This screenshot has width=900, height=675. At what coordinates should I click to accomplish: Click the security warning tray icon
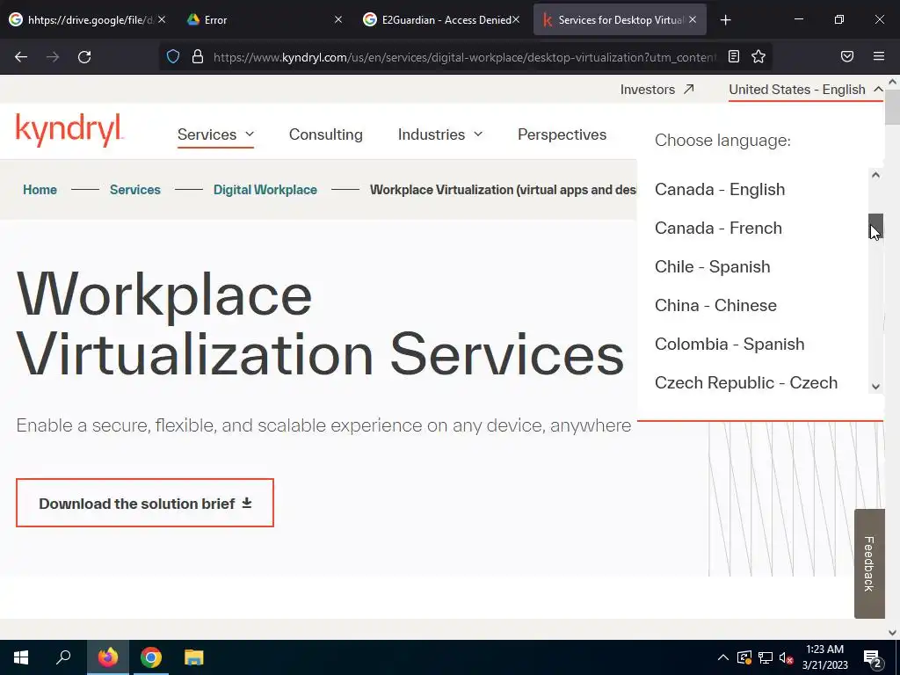[x=744, y=657]
